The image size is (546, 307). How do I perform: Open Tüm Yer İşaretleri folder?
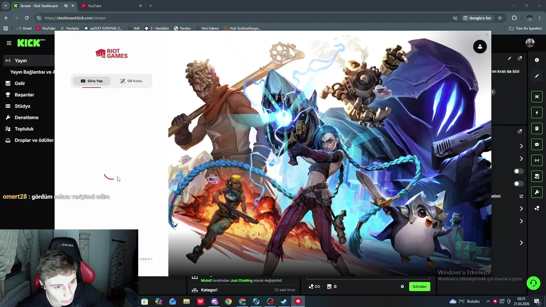click(526, 29)
